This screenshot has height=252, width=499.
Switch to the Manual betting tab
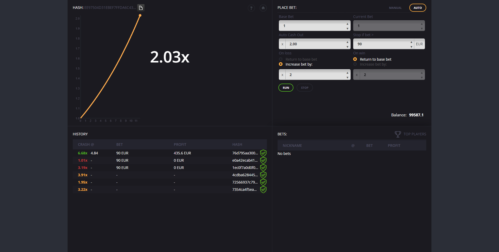395,8
